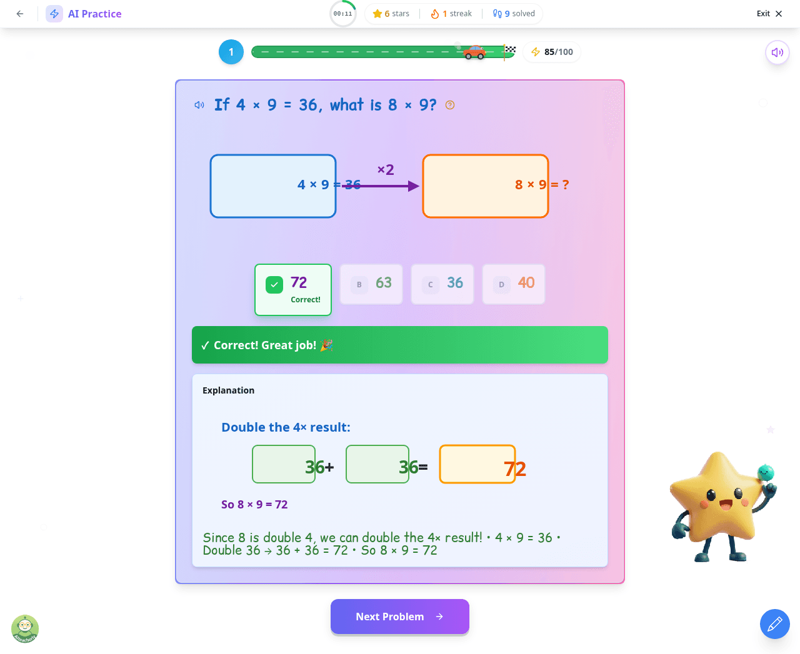Click the flame streak icon

pyautogui.click(x=435, y=14)
